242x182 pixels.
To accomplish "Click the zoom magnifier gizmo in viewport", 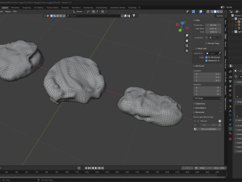I will 187,35.
